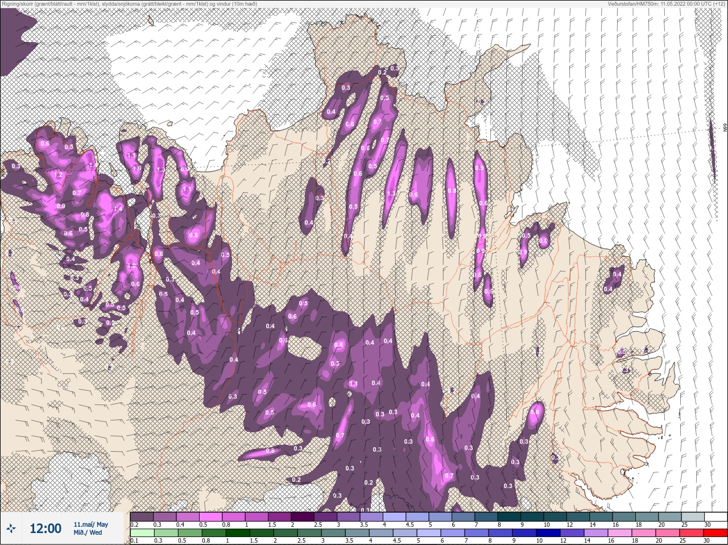Click the '11.maí/ May' date text
This screenshot has width=728, height=545.
click(91, 525)
